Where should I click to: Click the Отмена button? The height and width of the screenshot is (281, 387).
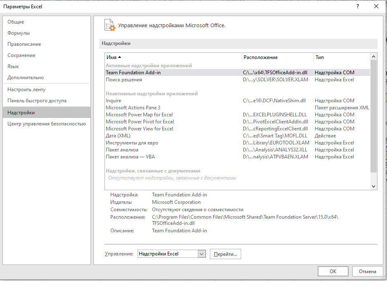click(x=368, y=271)
